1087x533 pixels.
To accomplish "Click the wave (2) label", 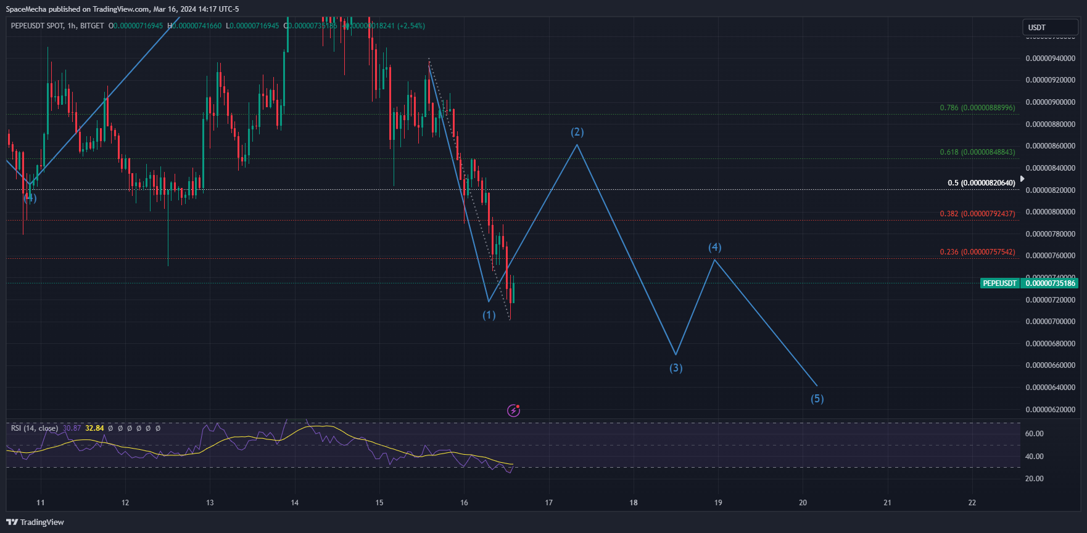I will 577,132.
